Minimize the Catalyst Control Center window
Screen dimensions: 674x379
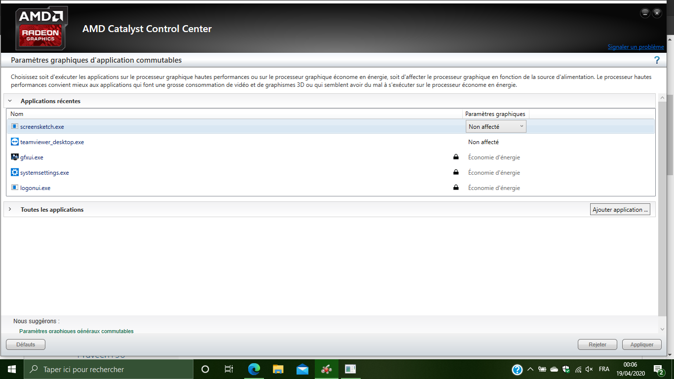coord(645,13)
